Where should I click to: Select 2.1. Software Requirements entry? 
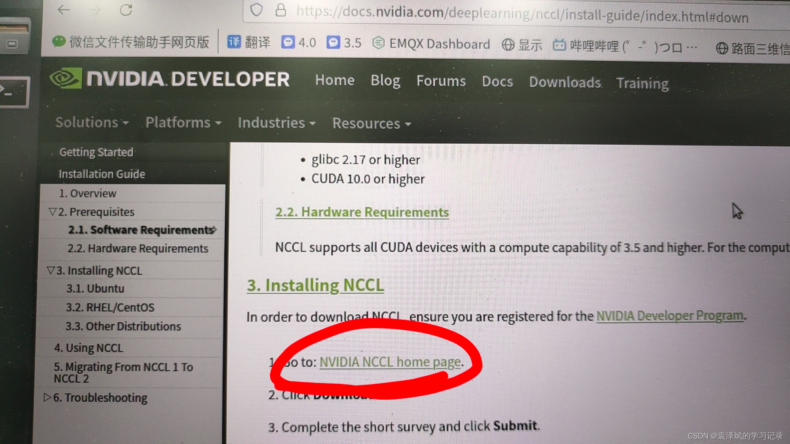click(x=141, y=230)
